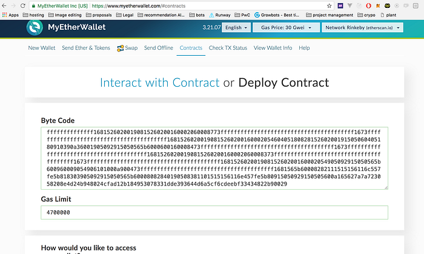
Task: Bookmark this page with the star icon
Action: 329,5
